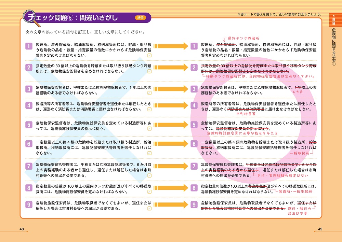Viewport: 342px width, 242px height.
Task: Select the チェック問題⑤：間違いさがし title banner
Action: [x=87, y=18]
